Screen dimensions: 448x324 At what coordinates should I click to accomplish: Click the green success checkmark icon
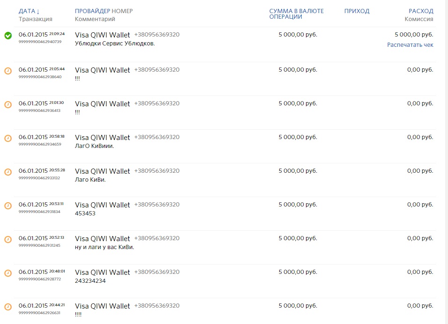[8, 36]
